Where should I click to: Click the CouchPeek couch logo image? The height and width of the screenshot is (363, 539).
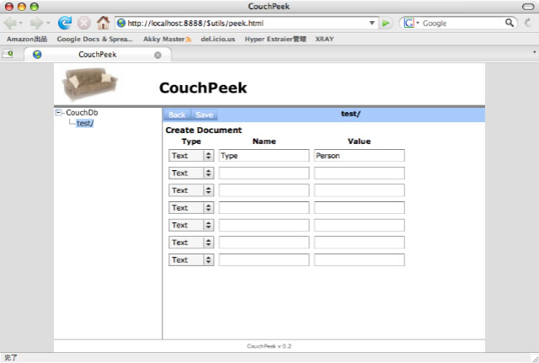click(x=89, y=84)
